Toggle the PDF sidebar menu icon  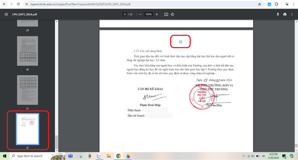click(6, 15)
